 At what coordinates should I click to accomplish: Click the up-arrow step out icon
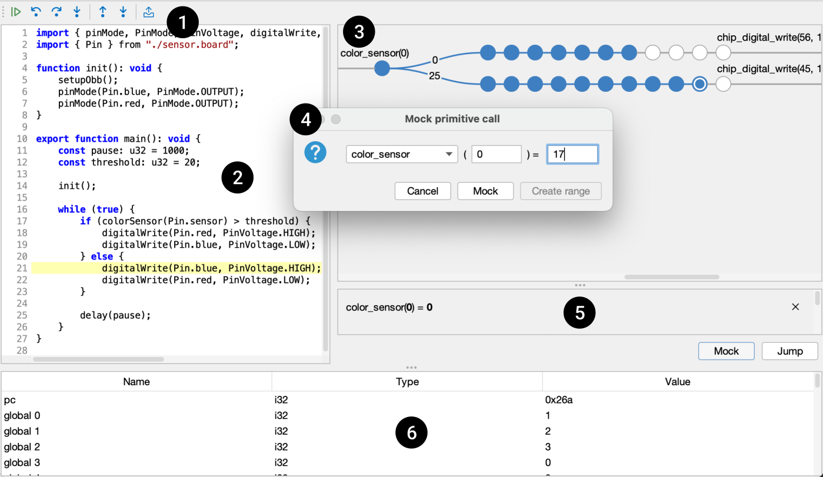103,11
